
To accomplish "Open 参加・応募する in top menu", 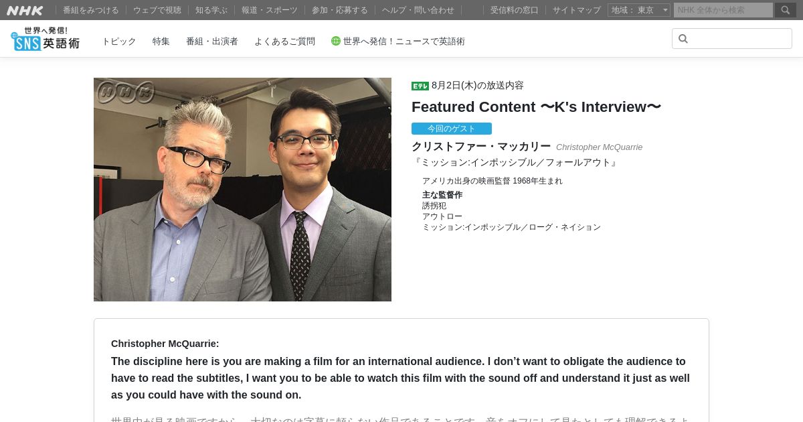I will pos(340,10).
